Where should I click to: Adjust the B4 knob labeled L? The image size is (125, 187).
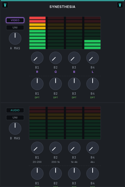click(93, 58)
